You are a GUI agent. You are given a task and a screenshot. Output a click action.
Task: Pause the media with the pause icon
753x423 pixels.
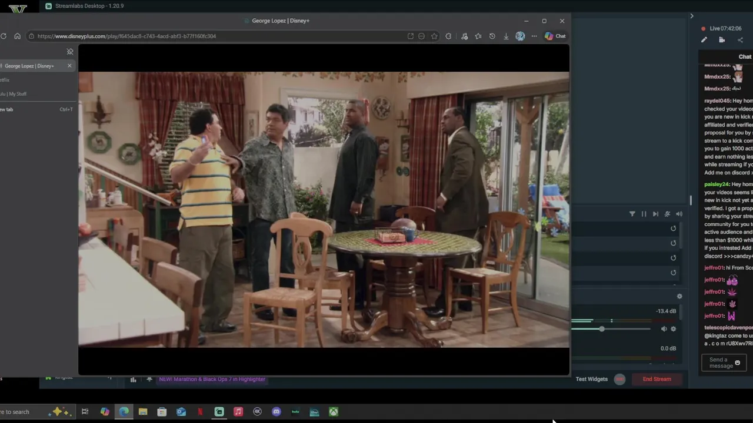coord(644,214)
